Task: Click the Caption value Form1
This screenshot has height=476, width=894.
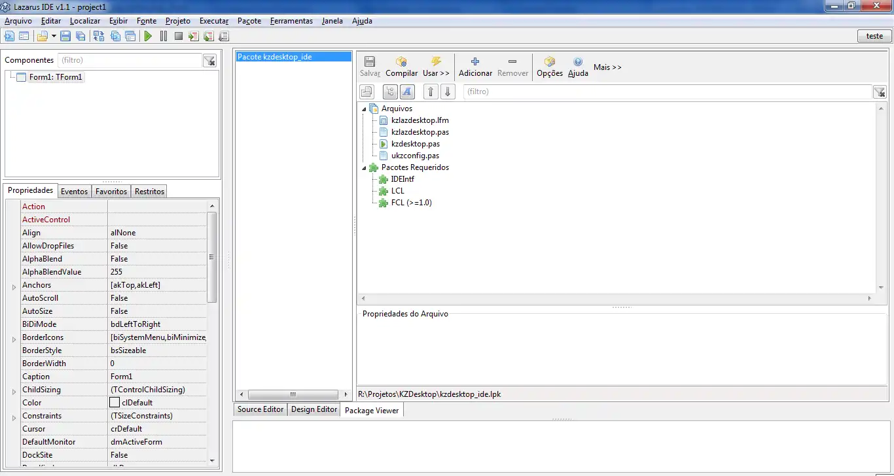Action: click(x=157, y=377)
